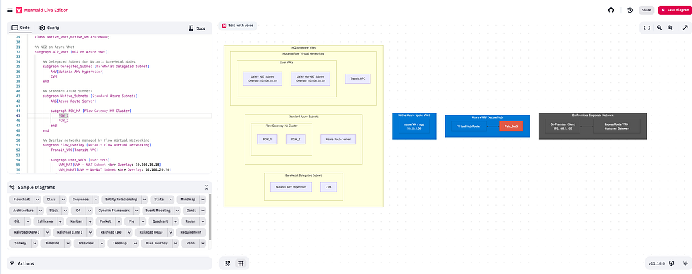The height and width of the screenshot is (274, 692).
Task: Open the Mindmap sample dropdown arrow
Action: point(203,200)
